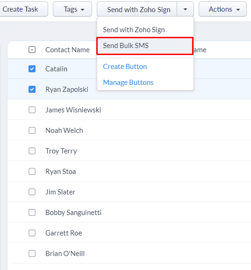Screen dimensions: 251x270
Task: Expand the Tags dropdown
Action: click(x=72, y=9)
